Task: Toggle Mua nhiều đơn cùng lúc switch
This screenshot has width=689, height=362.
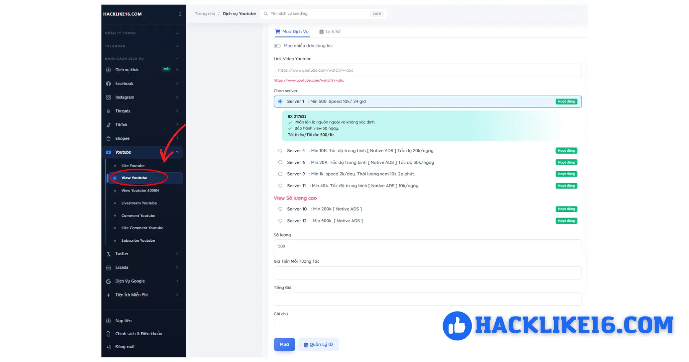Action: [x=277, y=46]
